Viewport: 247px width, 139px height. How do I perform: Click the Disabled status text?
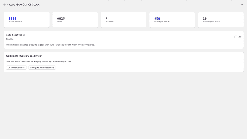(x=10, y=39)
